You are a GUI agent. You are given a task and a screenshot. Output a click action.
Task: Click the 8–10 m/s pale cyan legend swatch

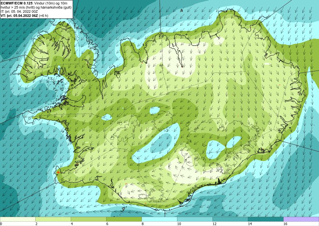[159, 219]
